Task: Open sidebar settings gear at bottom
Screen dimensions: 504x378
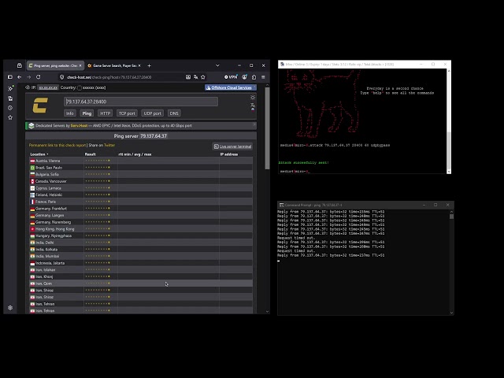Action: pos(10,308)
